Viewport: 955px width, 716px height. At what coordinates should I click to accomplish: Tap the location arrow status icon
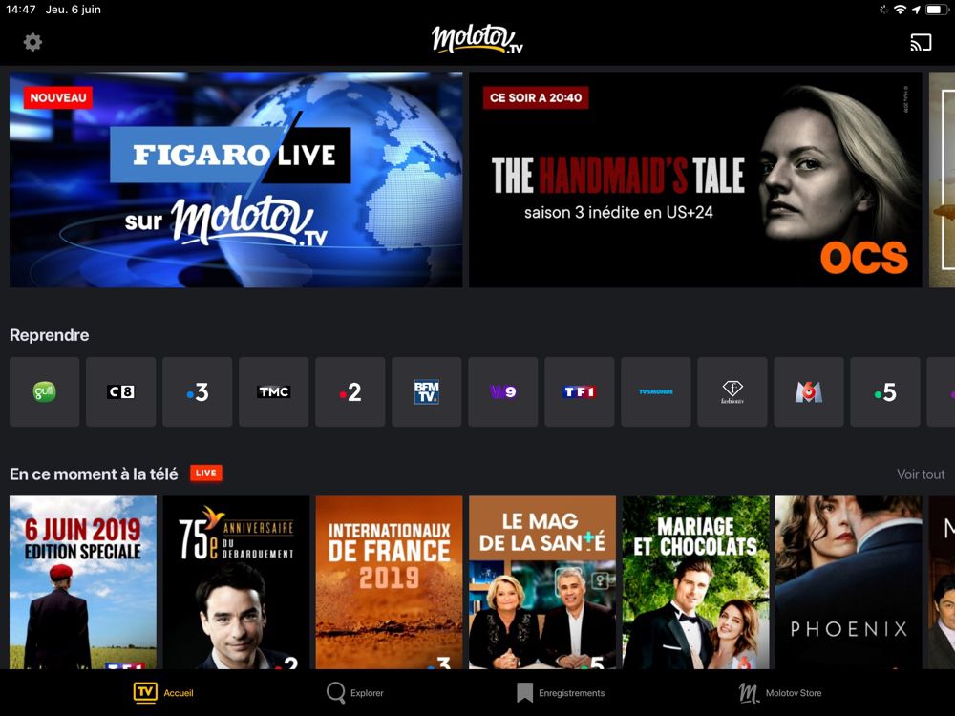[916, 10]
